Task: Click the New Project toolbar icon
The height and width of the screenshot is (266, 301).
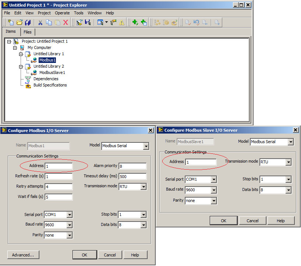Action: point(11,22)
